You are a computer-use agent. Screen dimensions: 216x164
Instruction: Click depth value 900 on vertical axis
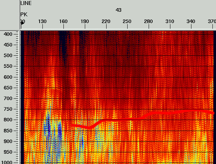[8, 141]
